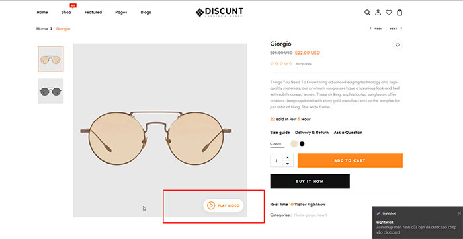Select the beige color swatch

294,144
